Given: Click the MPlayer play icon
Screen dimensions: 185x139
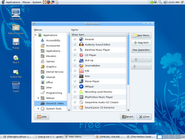Looking at the screenshot, I should pyautogui.click(x=81, y=86).
